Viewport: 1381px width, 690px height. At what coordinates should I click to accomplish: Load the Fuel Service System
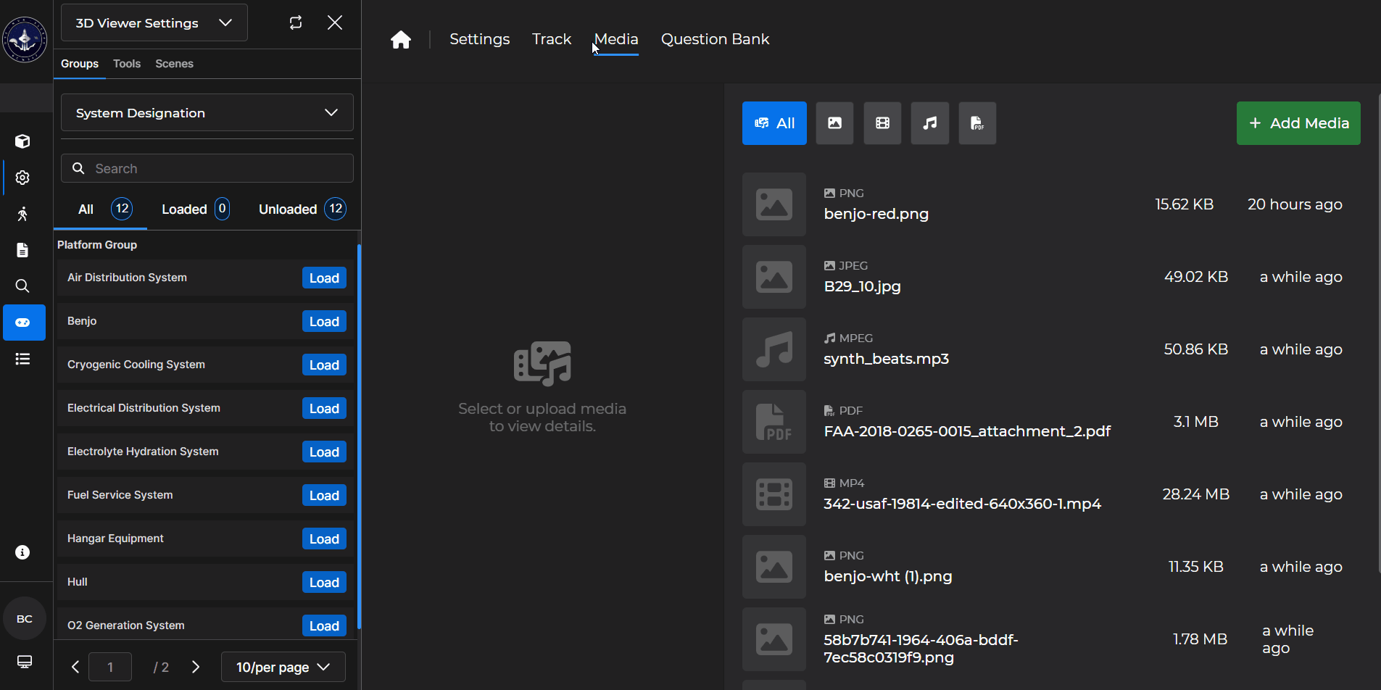(x=324, y=496)
